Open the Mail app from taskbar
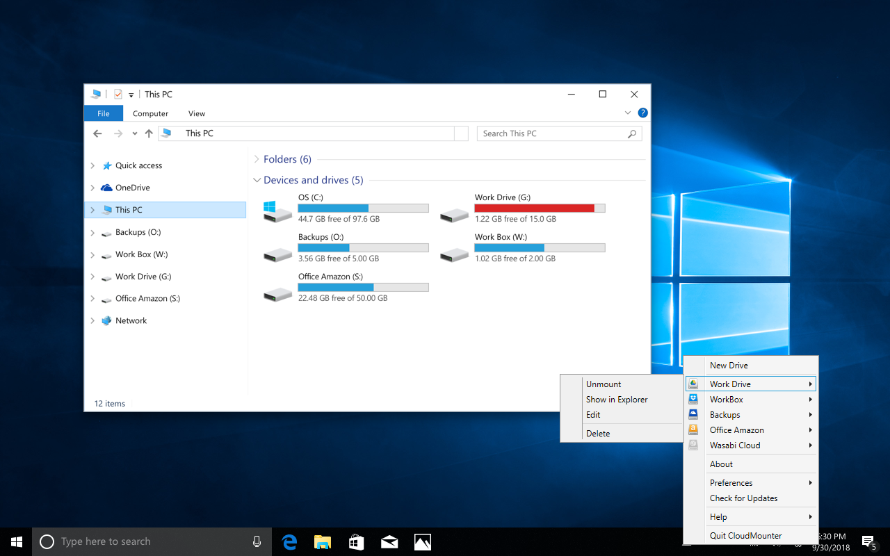The height and width of the screenshot is (556, 890). [x=389, y=542]
